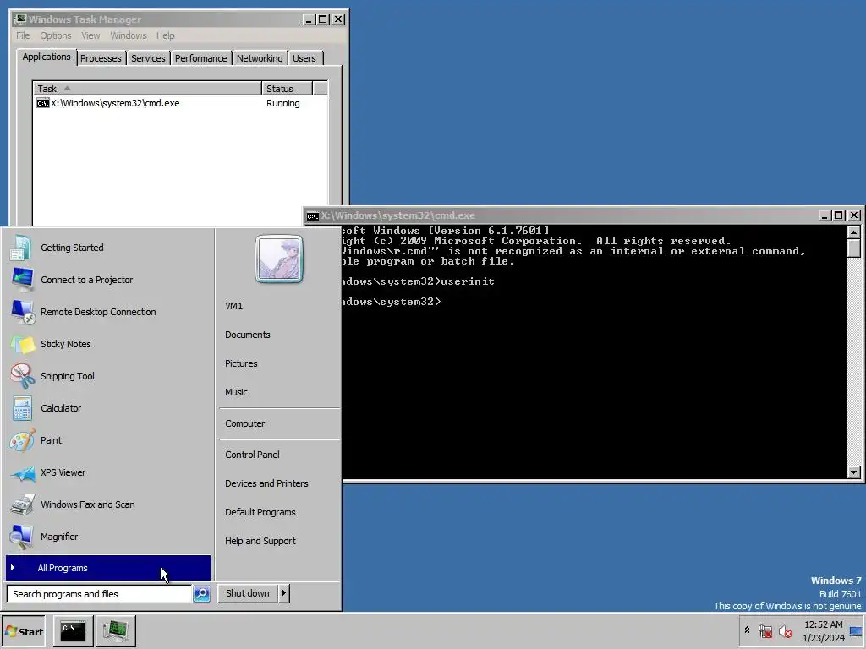Click the Running status cell
Image resolution: width=866 pixels, height=649 pixels.
(x=282, y=103)
